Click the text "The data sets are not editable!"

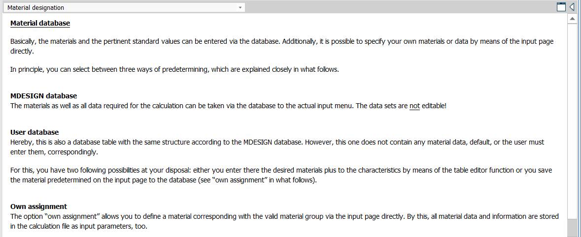[401, 106]
